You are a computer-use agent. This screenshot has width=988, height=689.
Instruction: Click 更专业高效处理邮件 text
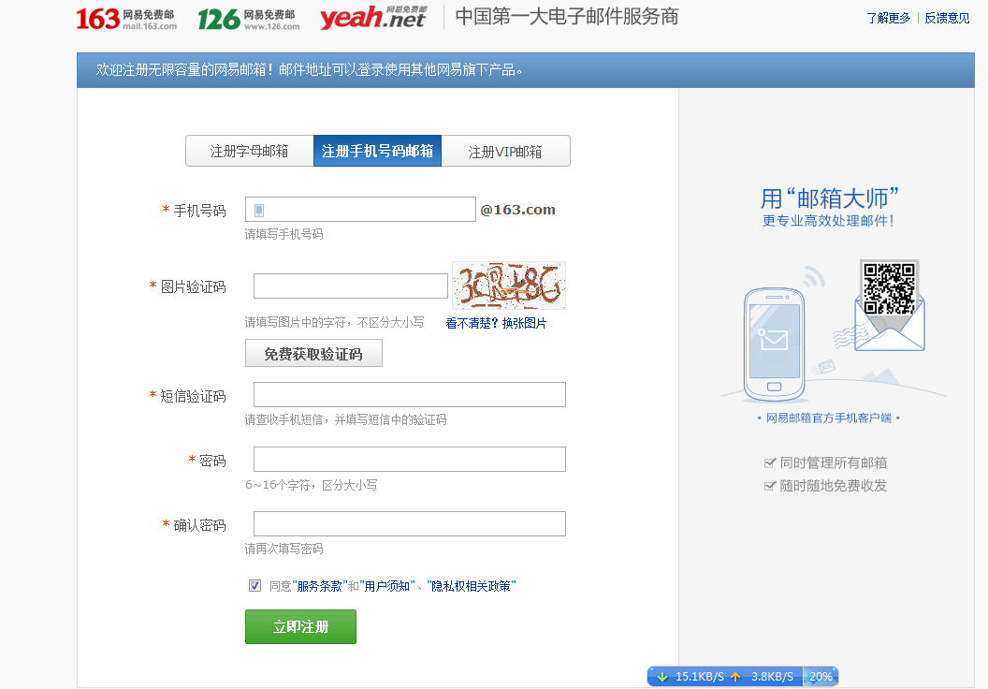[829, 221]
